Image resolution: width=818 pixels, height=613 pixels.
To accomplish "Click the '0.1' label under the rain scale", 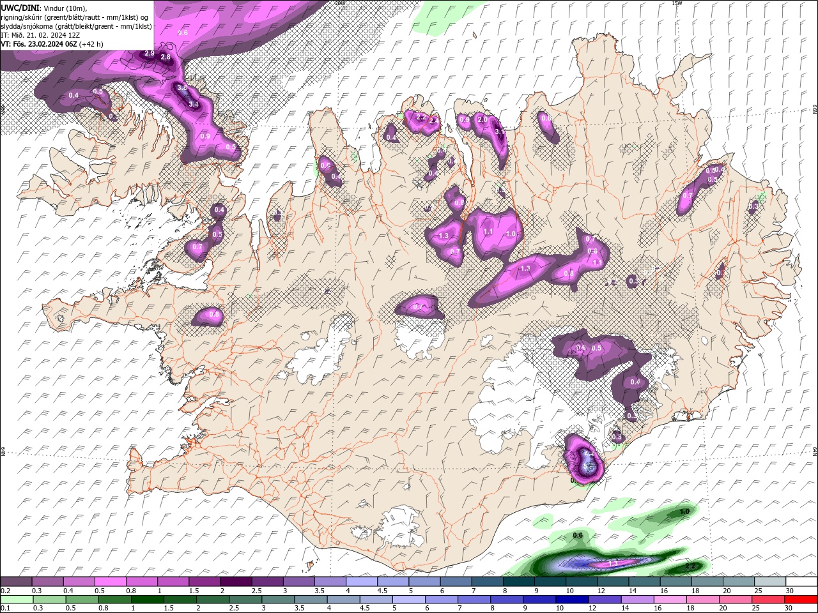I will click(x=6, y=609).
